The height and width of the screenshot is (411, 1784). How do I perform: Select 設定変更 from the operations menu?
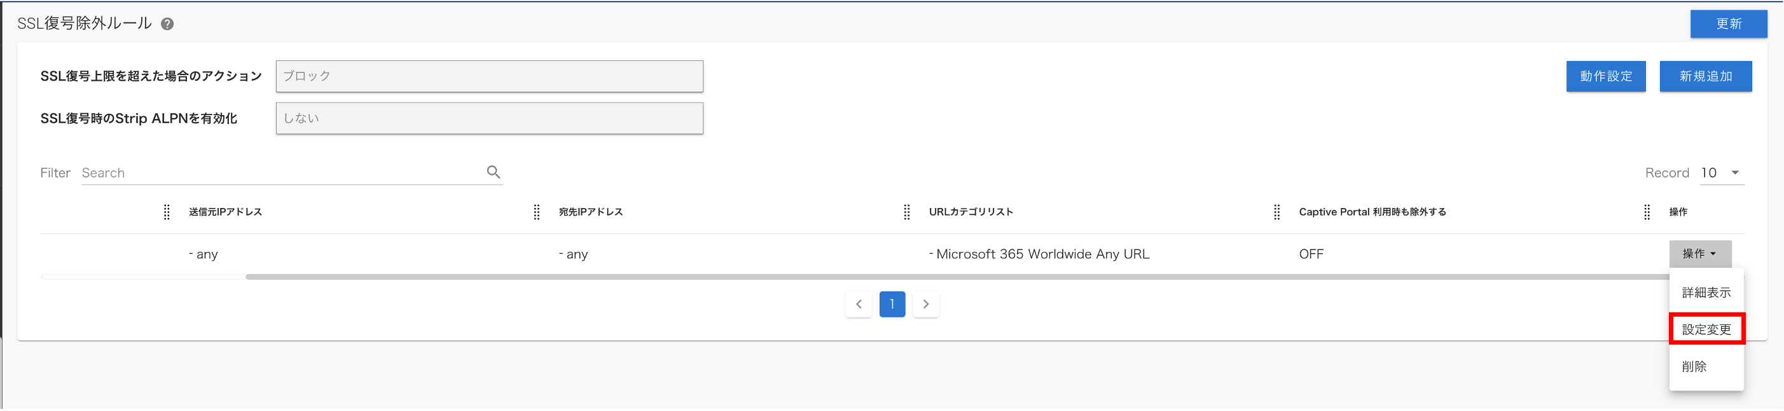point(1706,329)
